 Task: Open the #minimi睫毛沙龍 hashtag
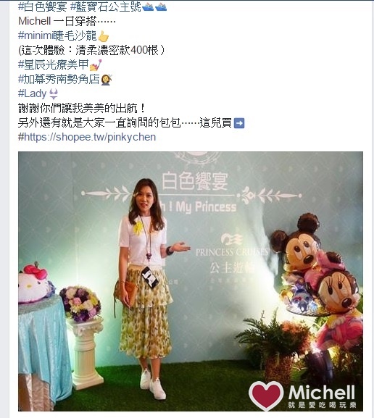point(57,35)
